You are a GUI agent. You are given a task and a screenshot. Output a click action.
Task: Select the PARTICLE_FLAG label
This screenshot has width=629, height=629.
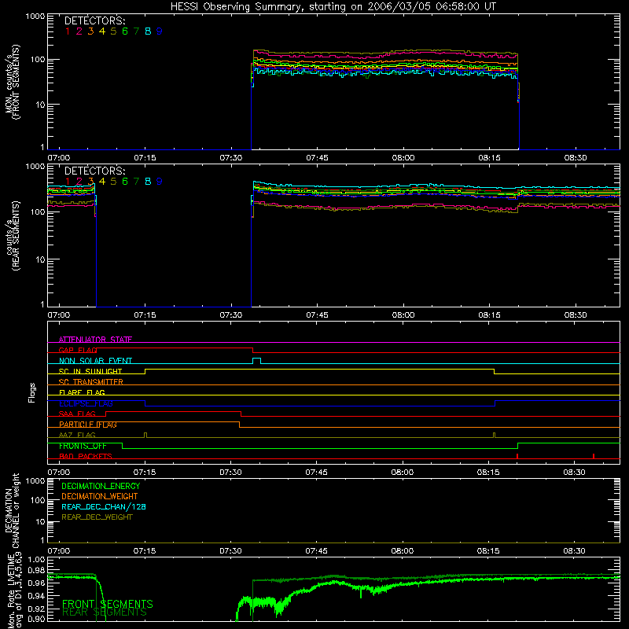(x=88, y=424)
